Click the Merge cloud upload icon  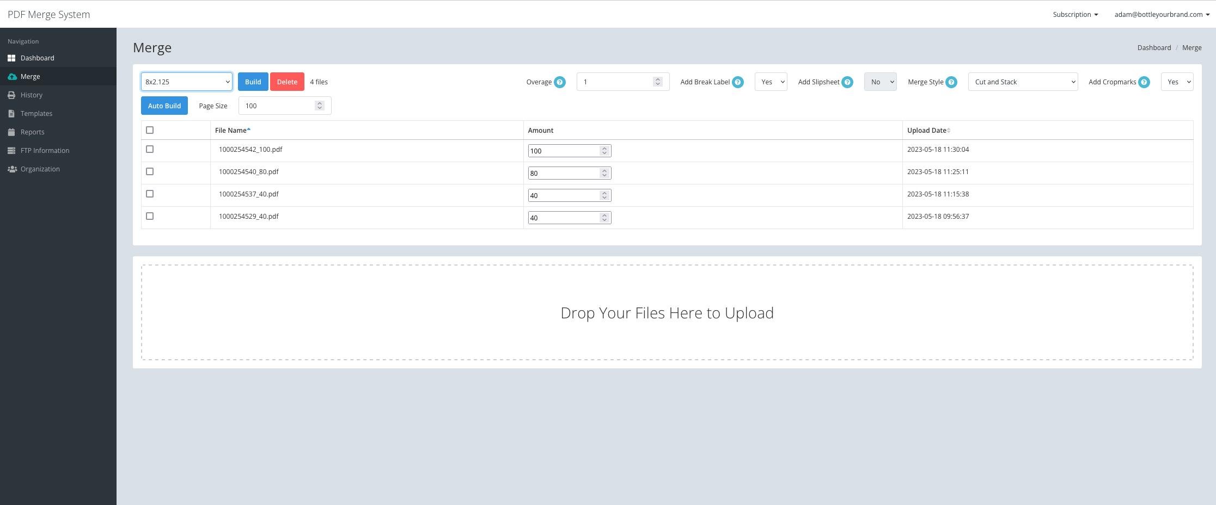pyautogui.click(x=12, y=77)
